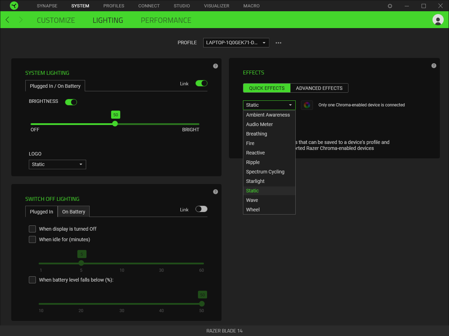Select the On Battery tab
Image resolution: width=449 pixels, height=336 pixels.
tap(74, 212)
